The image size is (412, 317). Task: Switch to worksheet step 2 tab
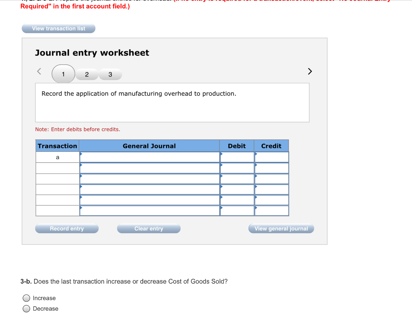pos(87,74)
